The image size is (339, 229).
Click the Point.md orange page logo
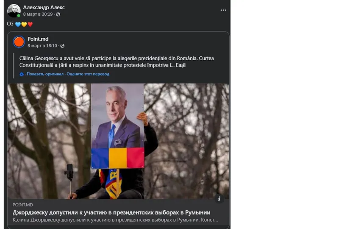(x=19, y=42)
